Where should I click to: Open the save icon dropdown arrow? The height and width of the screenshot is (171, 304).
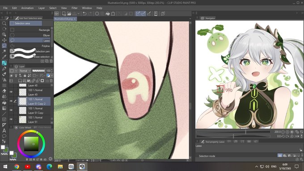pos(79,13)
